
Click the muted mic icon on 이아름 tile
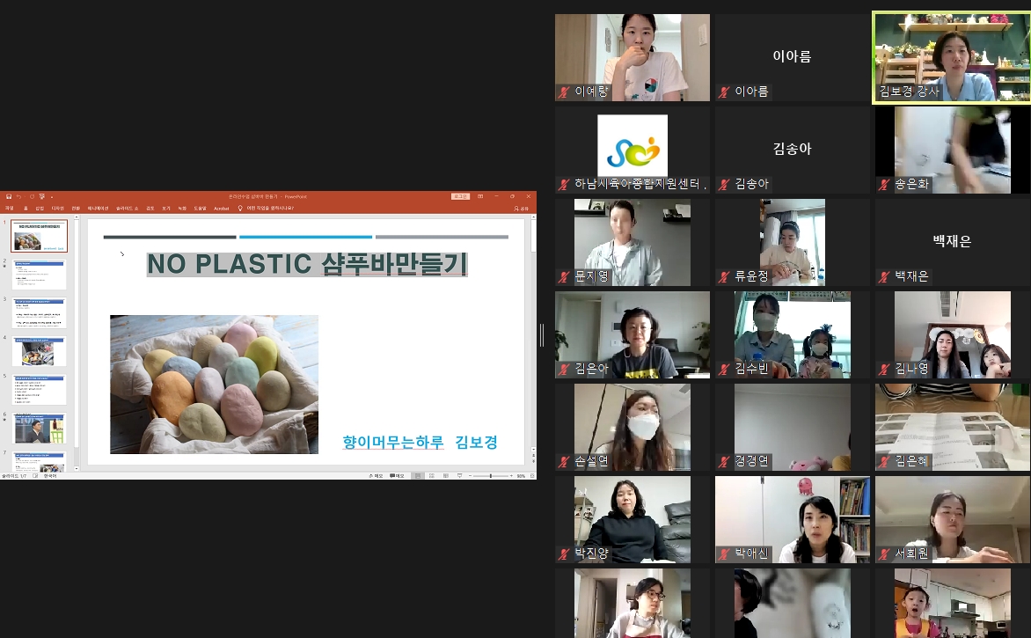point(724,92)
